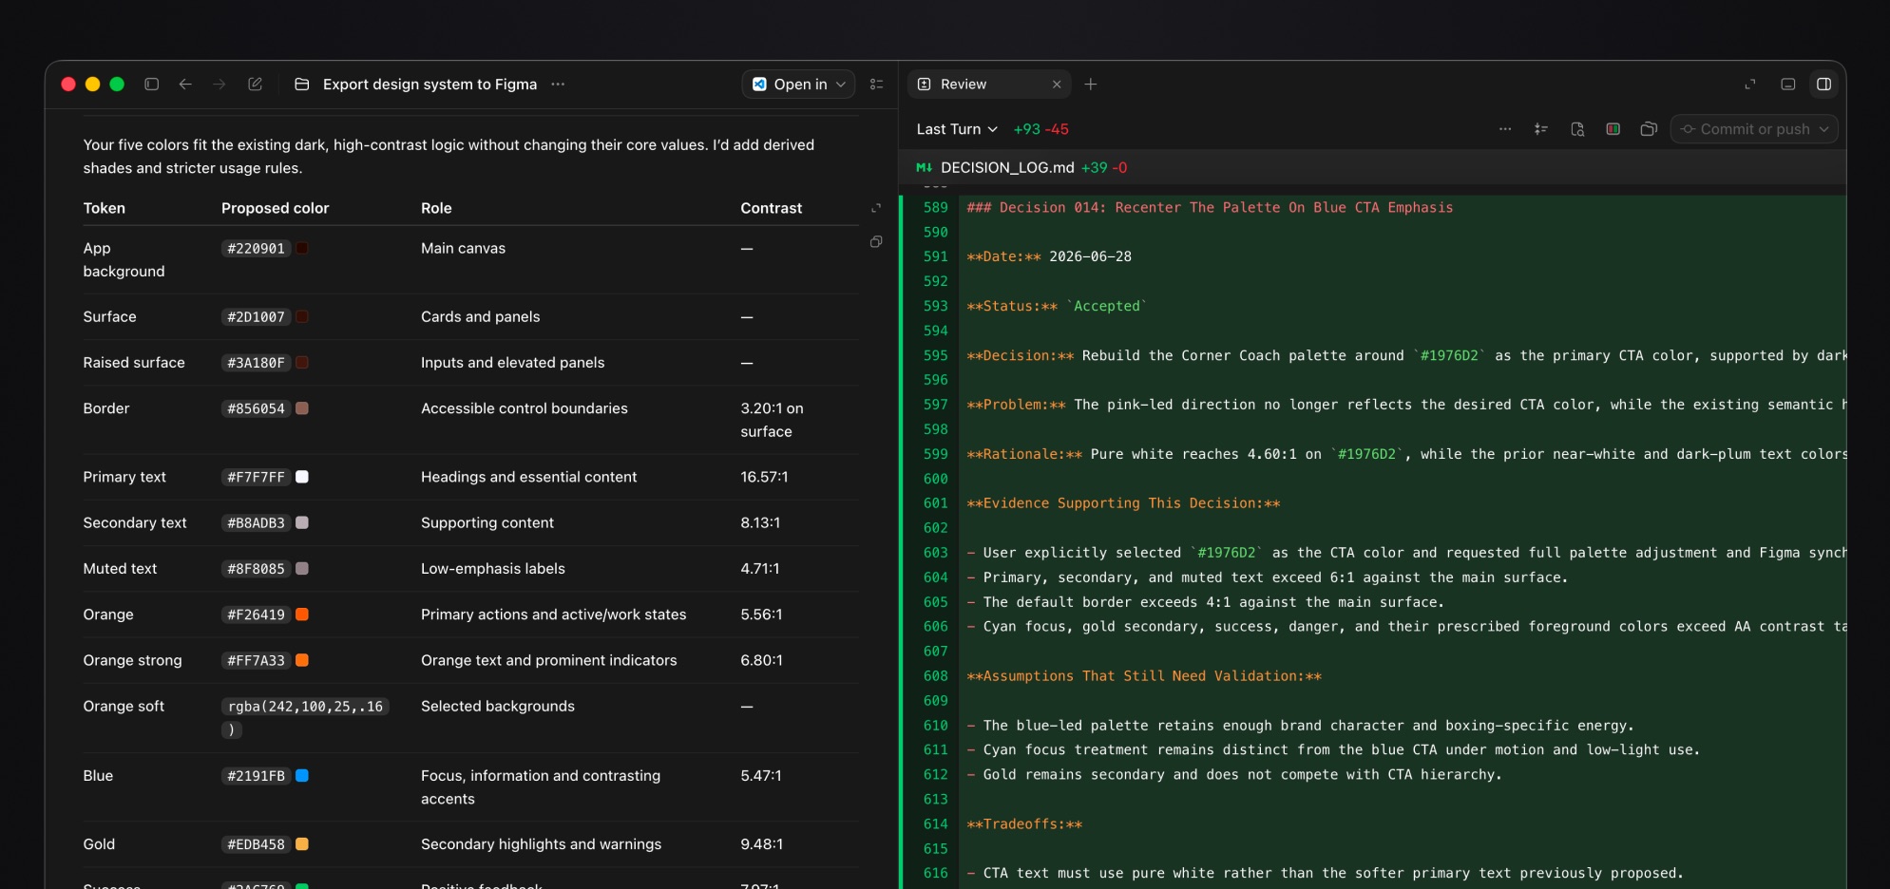Click the +93 -45 change count
The height and width of the screenshot is (889, 1890).
click(x=1040, y=128)
